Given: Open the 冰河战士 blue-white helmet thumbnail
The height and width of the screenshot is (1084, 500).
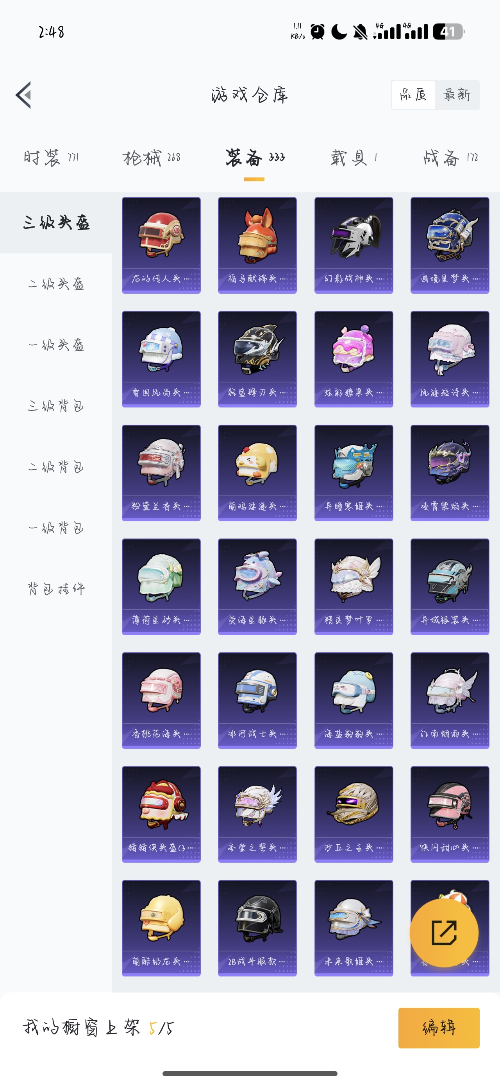Looking at the screenshot, I should click(257, 700).
